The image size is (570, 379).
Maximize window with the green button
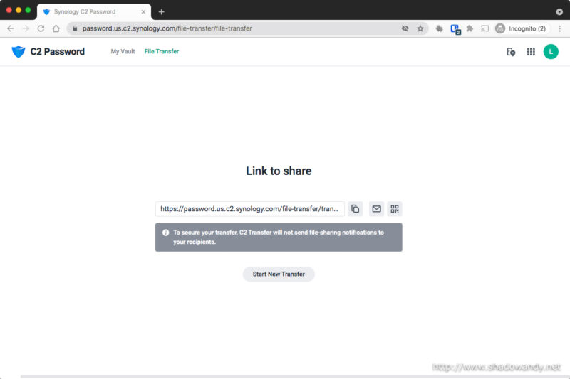[28, 10]
